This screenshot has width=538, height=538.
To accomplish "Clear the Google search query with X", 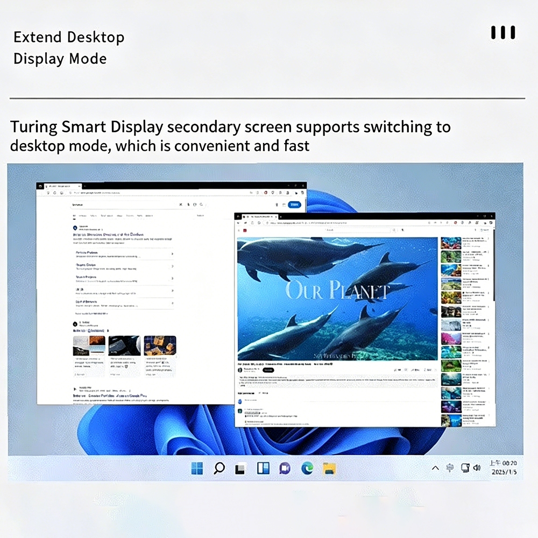I will [181, 204].
